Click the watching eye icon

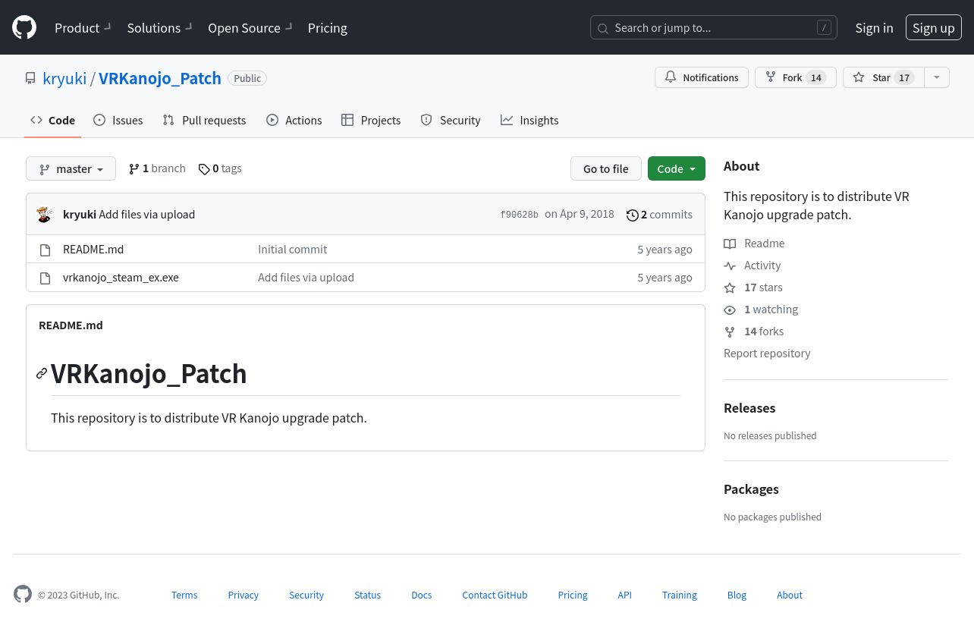click(730, 310)
